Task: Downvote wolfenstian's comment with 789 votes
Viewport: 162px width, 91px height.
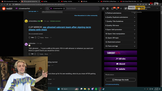Action: [x=35, y=54]
